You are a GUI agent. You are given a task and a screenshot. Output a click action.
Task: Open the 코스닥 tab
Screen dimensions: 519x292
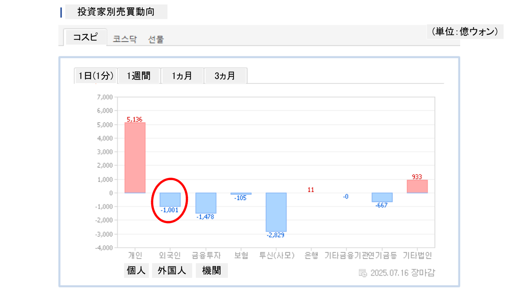(x=125, y=39)
